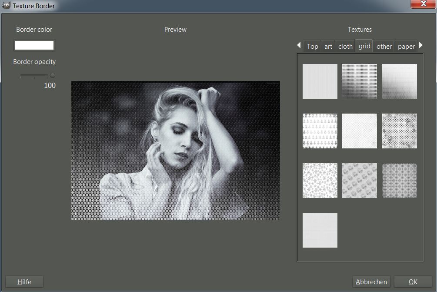437x292 pixels.
Task: Select the tree pattern texture thumbnail
Action: [320, 131]
